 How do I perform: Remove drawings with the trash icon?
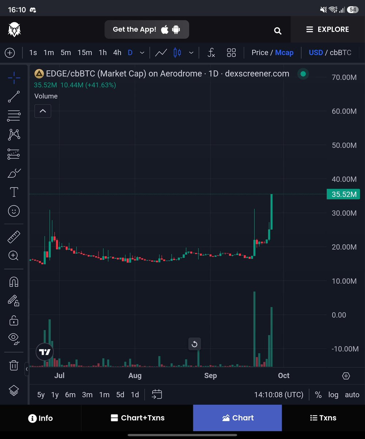click(14, 365)
